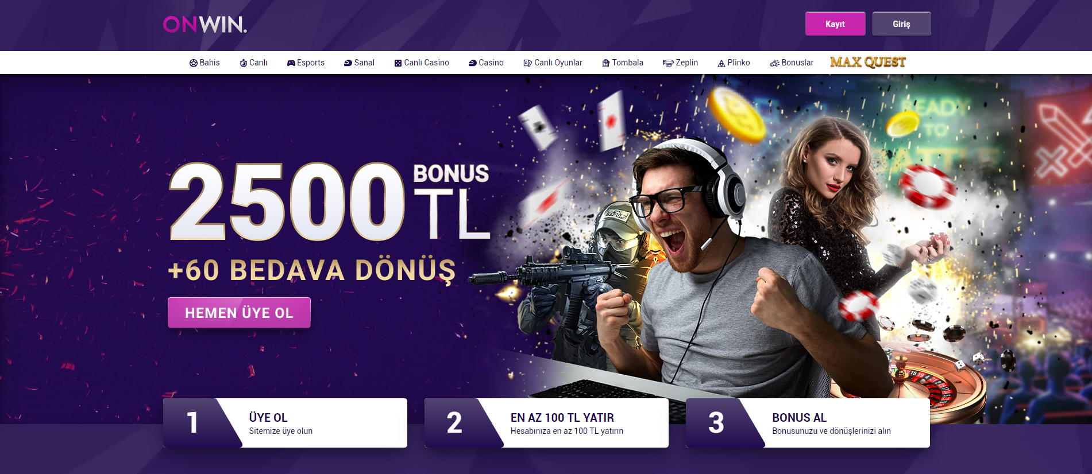
Task: Click the Plinko triangle icon
Action: [721, 63]
